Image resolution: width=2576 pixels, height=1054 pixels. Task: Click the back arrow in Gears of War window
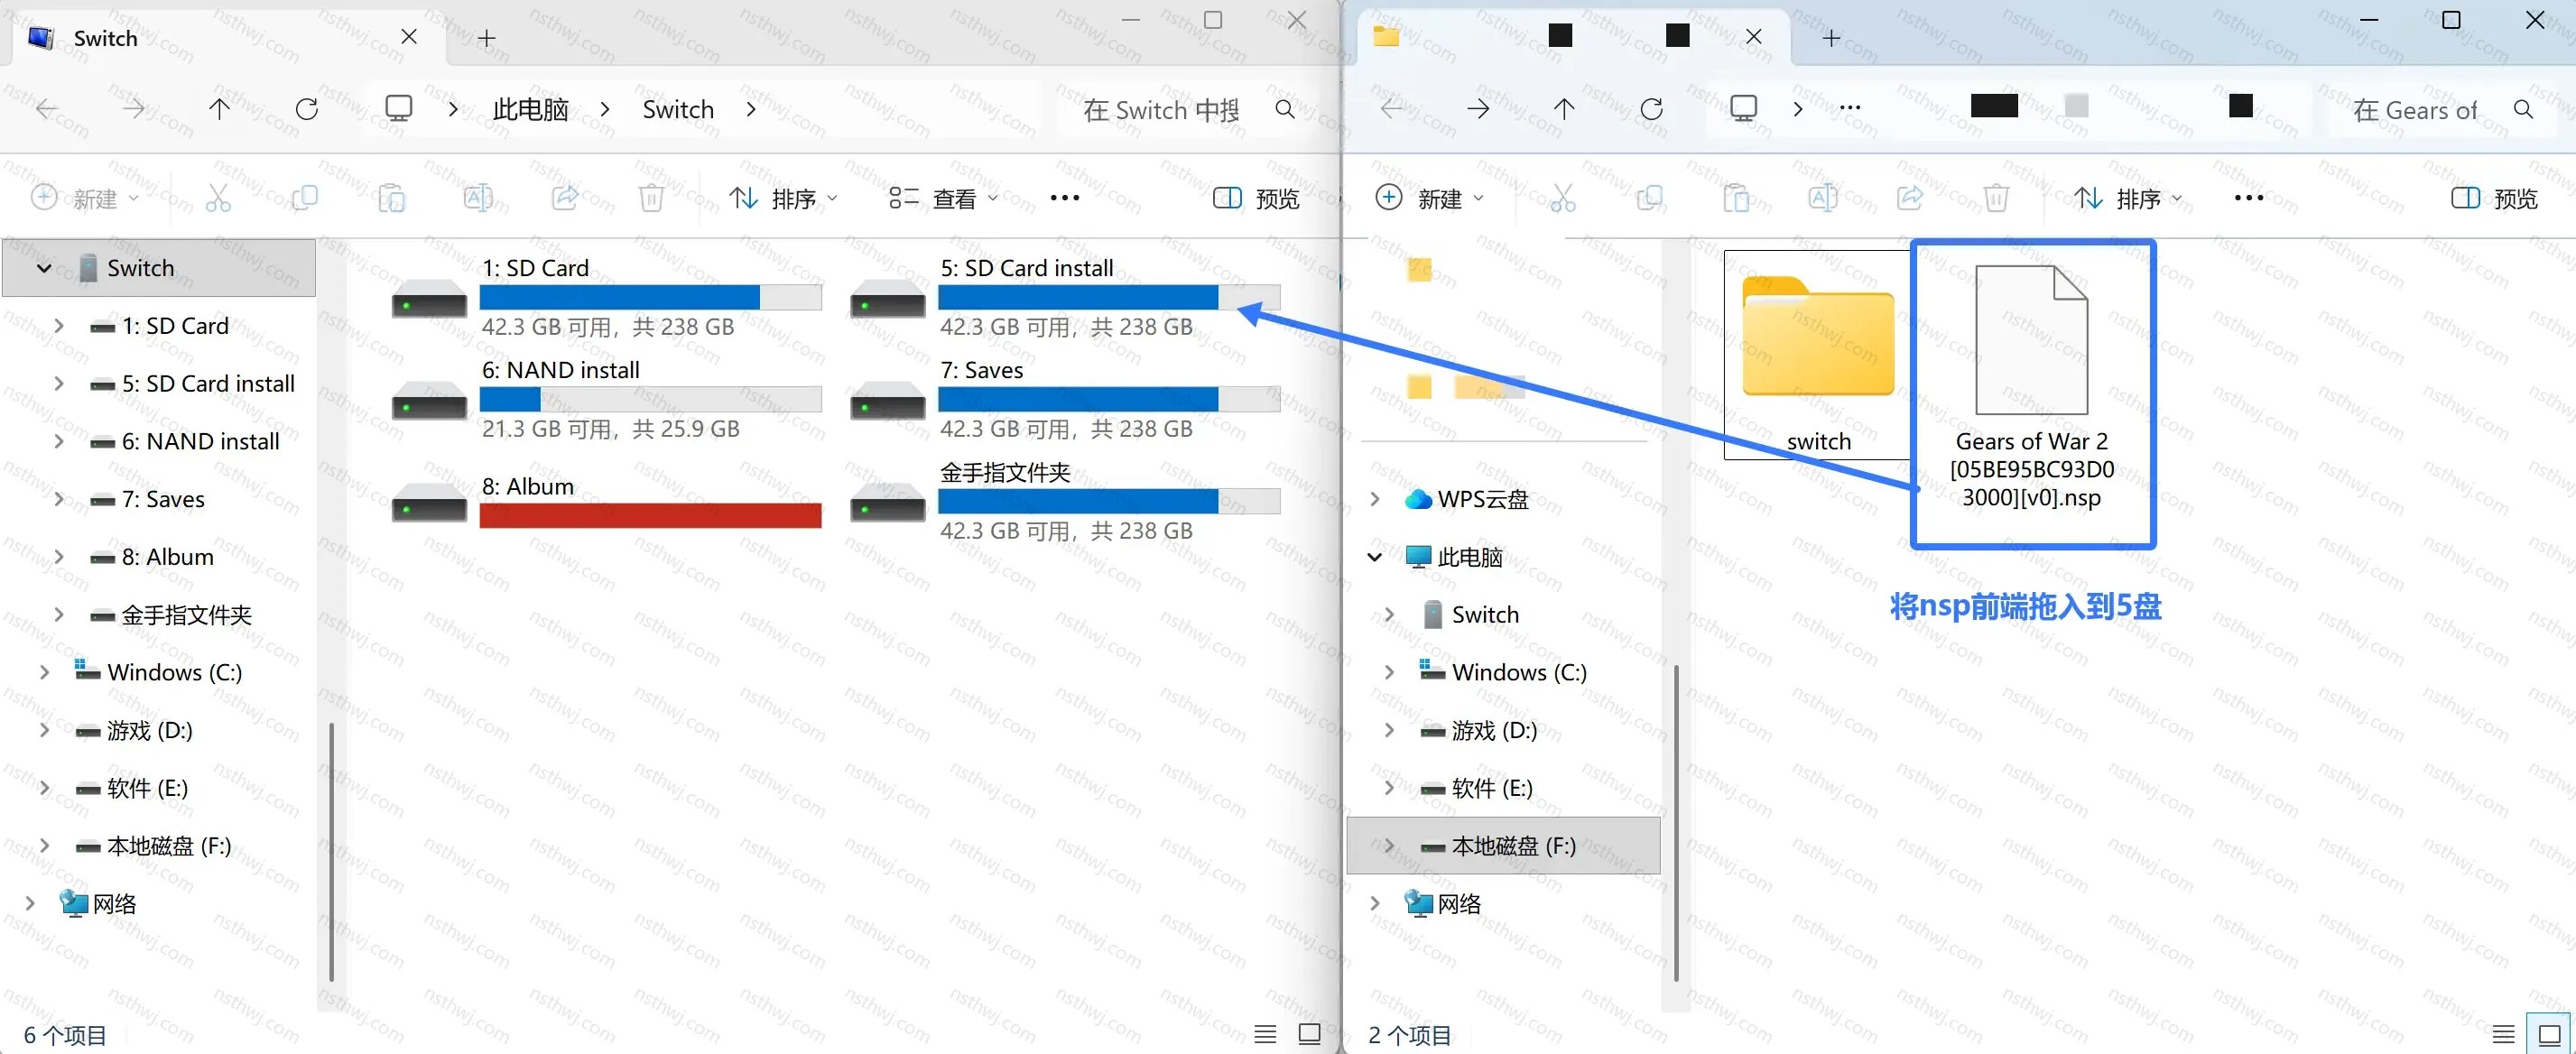click(1391, 109)
